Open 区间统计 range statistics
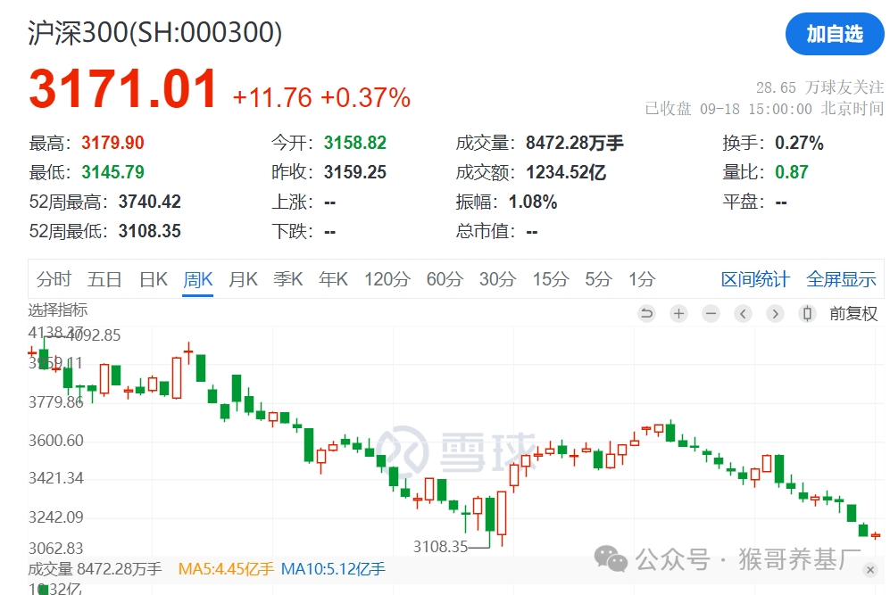This screenshot has width=890, height=595. coord(755,279)
